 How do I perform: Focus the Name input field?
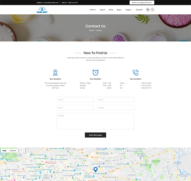click(x=75, y=100)
